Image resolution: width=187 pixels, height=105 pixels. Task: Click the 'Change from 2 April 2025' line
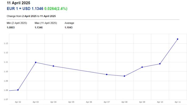[31, 16]
